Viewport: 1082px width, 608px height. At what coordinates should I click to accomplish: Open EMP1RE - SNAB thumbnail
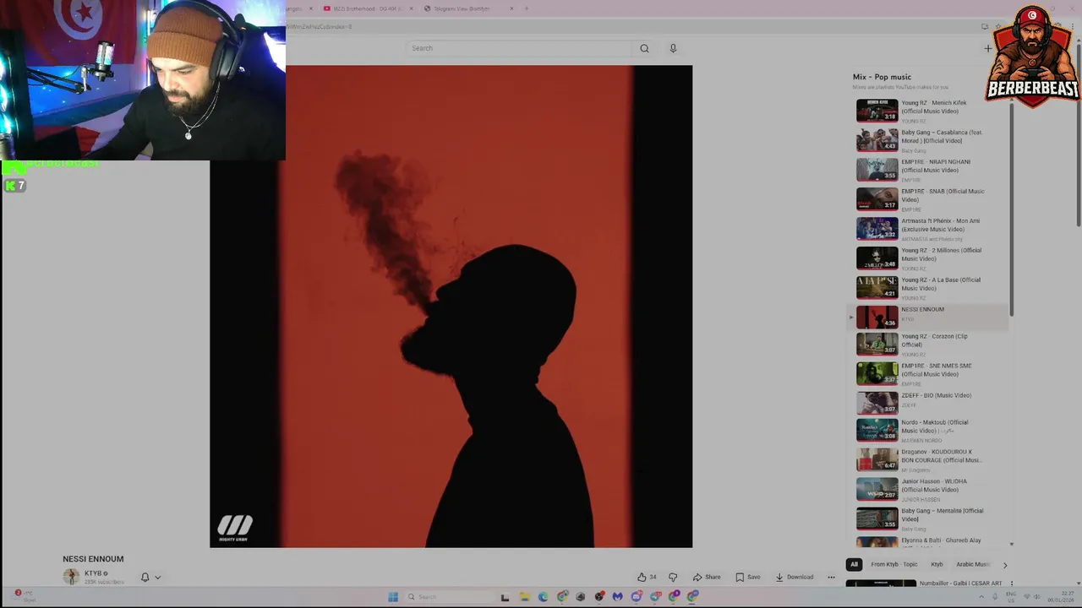pos(877,199)
